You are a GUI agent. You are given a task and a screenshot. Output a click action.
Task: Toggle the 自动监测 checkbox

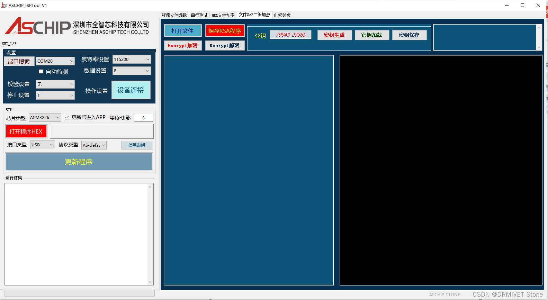(41, 72)
